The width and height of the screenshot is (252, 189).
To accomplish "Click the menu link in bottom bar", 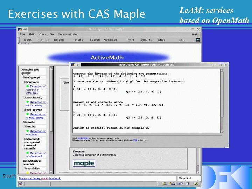I will coord(45,178).
